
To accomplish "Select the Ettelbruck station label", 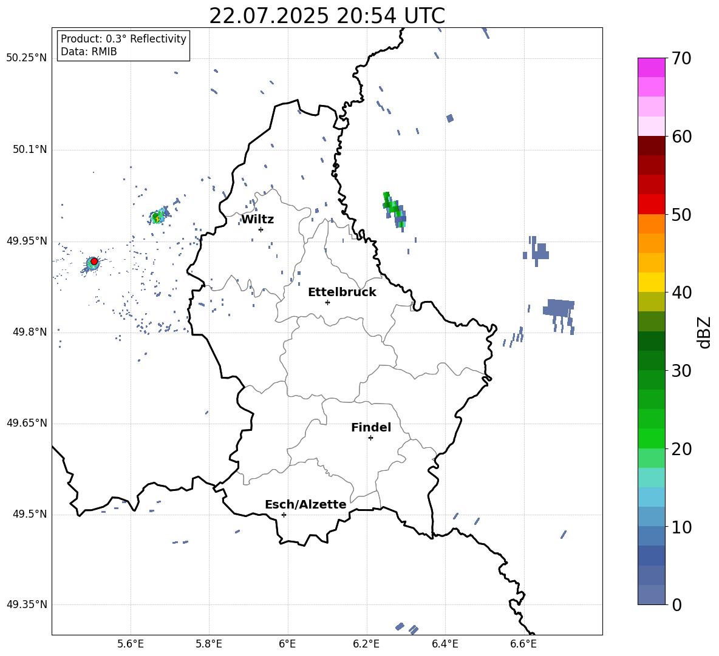I will tap(342, 292).
